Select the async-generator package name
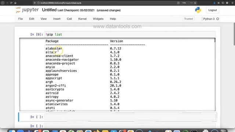This screenshot has height=132, width=235. coord(59,100)
